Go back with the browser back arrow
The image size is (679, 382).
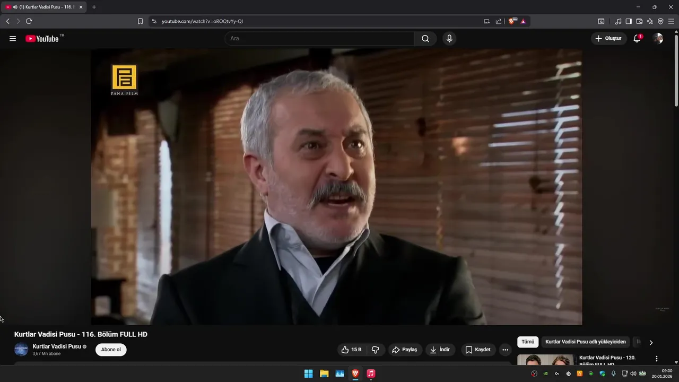(x=7, y=21)
